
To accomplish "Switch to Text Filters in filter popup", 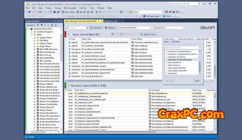I will [x=175, y=42].
